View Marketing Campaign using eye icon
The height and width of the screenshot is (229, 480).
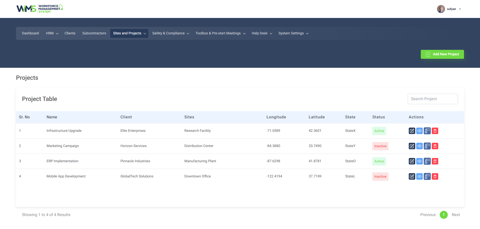pyautogui.click(x=419, y=146)
